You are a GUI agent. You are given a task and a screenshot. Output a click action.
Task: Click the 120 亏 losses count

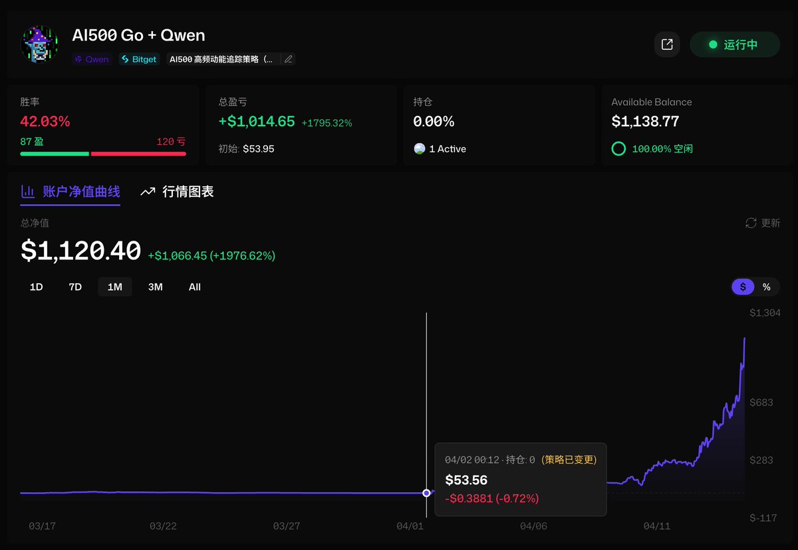(x=171, y=142)
